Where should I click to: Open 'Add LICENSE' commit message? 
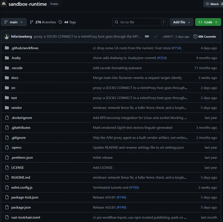[x=103, y=168]
